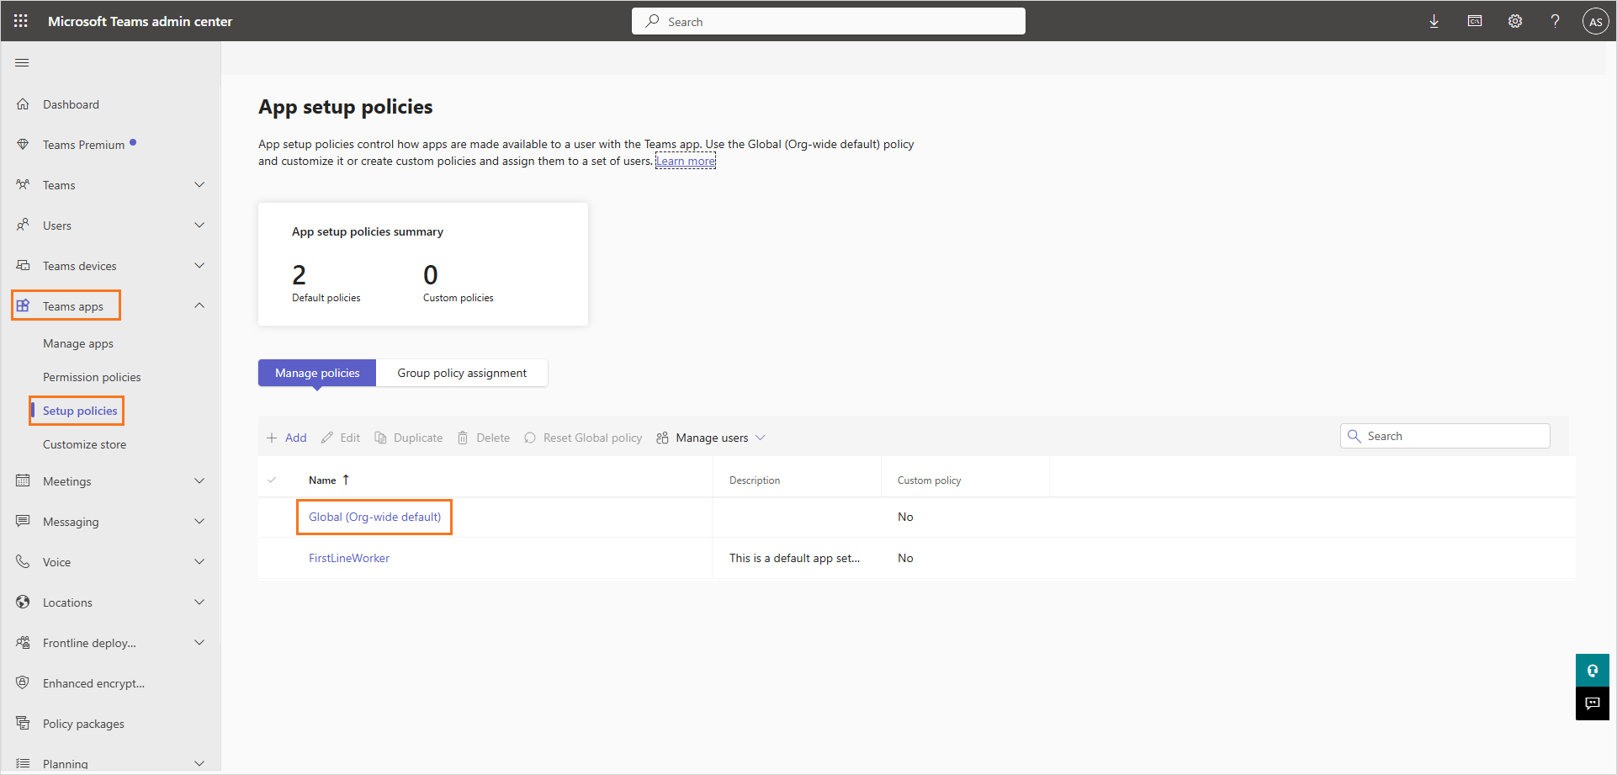Select Setup policies in sidebar
This screenshot has height=775, width=1617.
(80, 411)
